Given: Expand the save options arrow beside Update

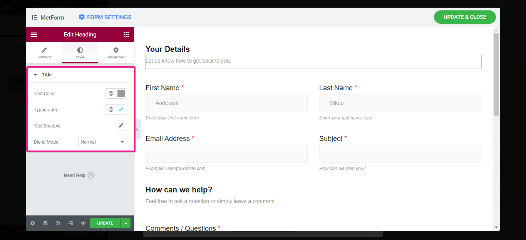Looking at the screenshot, I should coord(126,223).
